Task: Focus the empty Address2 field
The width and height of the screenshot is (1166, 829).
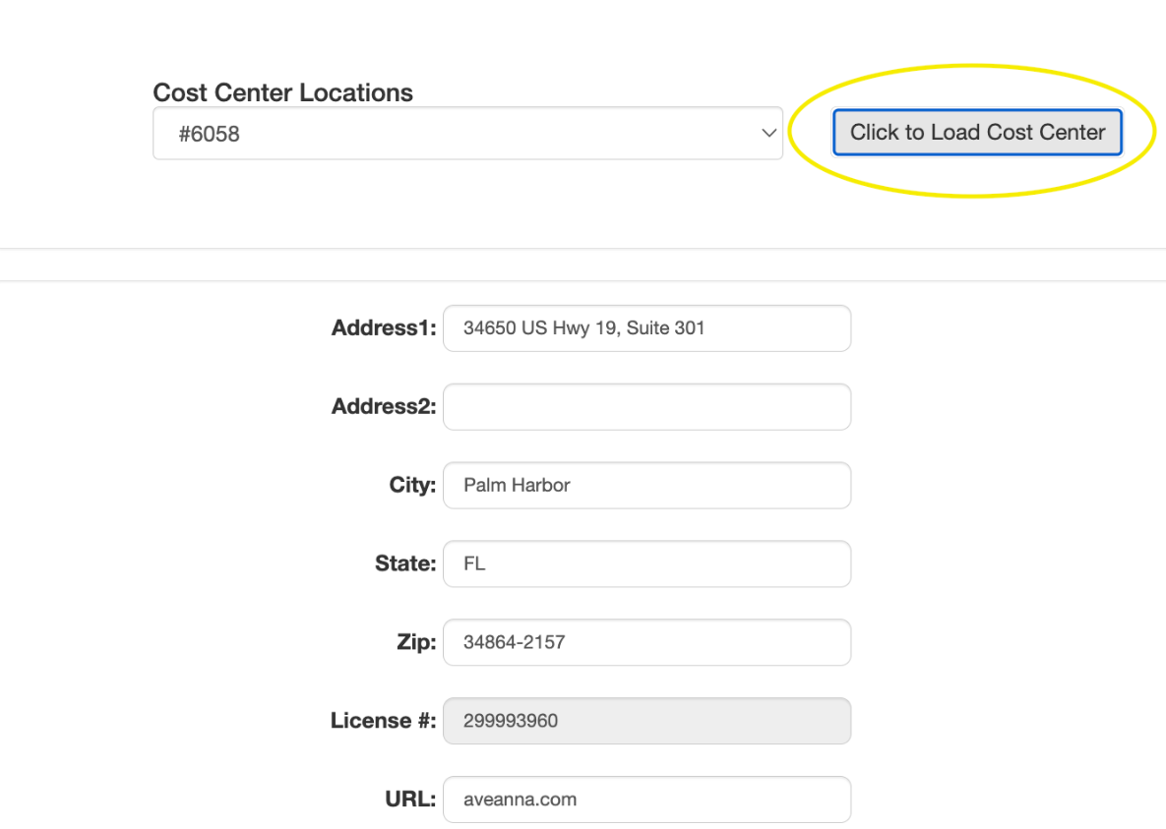Action: click(646, 407)
